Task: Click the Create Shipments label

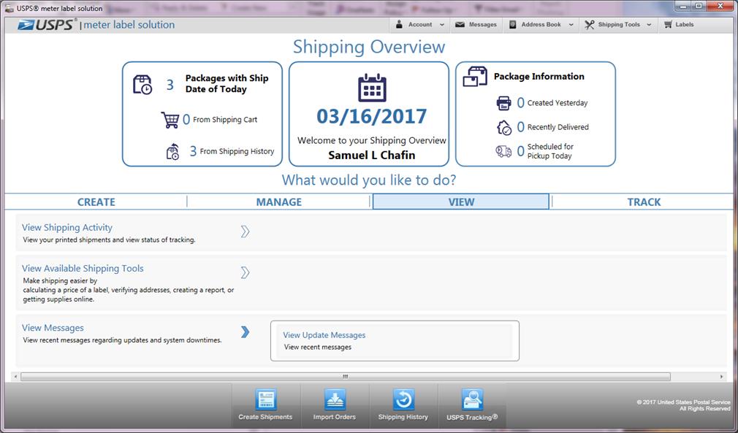Action: point(265,417)
